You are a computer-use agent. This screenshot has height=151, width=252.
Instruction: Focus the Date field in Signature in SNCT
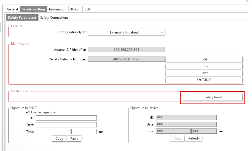[66, 125]
